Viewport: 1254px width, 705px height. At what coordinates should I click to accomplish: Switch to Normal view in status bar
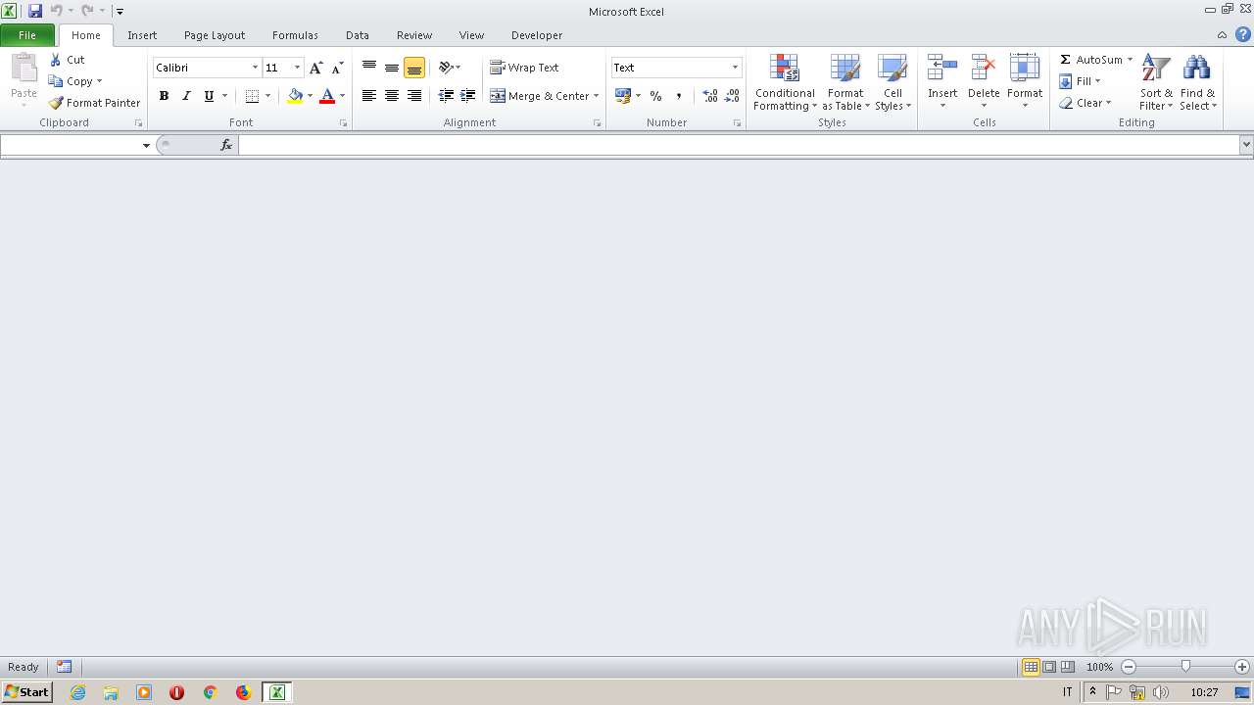(x=1031, y=667)
